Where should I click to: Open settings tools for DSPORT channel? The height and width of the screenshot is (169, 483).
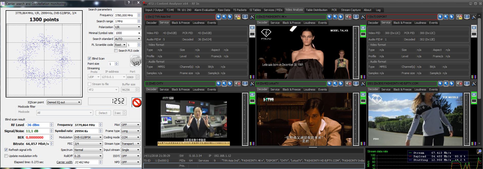[x=474, y=17]
